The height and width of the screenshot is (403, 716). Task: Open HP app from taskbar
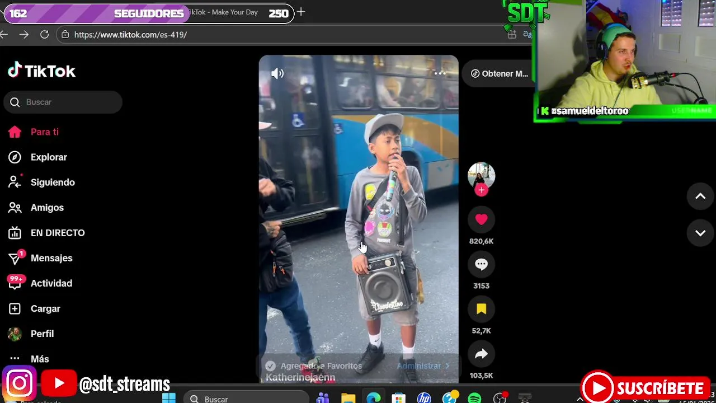pos(424,398)
